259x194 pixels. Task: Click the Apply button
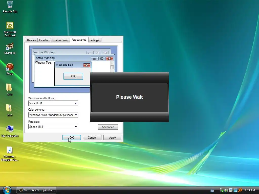(x=113, y=138)
